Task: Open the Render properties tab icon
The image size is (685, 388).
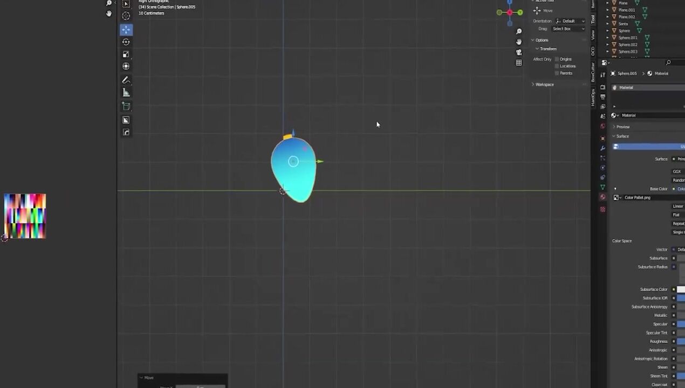Action: coord(602,87)
